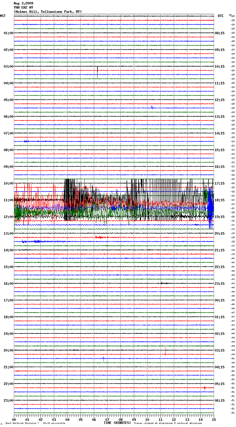The image size is (236, 427).
Task: Select the 03:00 MST time label
Action: click(x=9, y=67)
